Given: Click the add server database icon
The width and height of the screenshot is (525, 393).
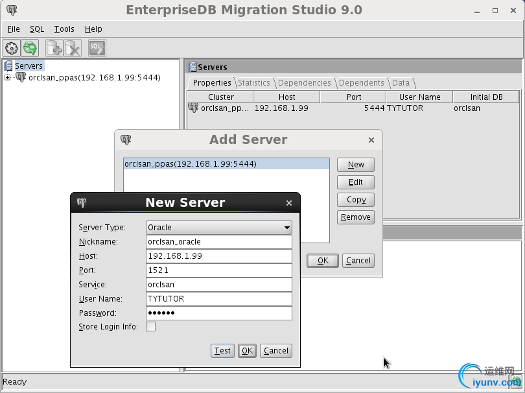Looking at the screenshot, I should pyautogui.click(x=54, y=48).
